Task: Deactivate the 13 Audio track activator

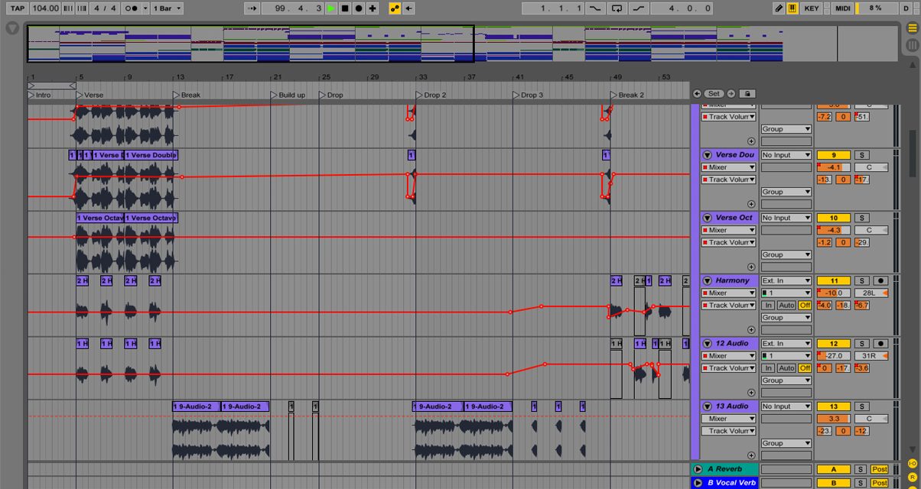Action: pyautogui.click(x=833, y=406)
